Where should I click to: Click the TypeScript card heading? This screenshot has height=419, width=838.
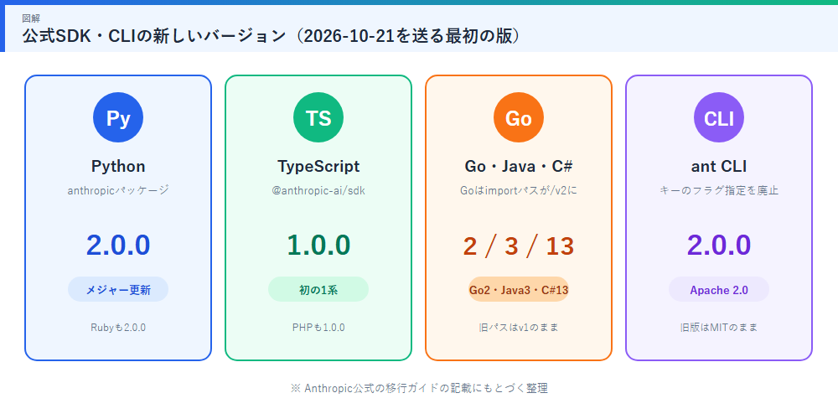click(318, 166)
